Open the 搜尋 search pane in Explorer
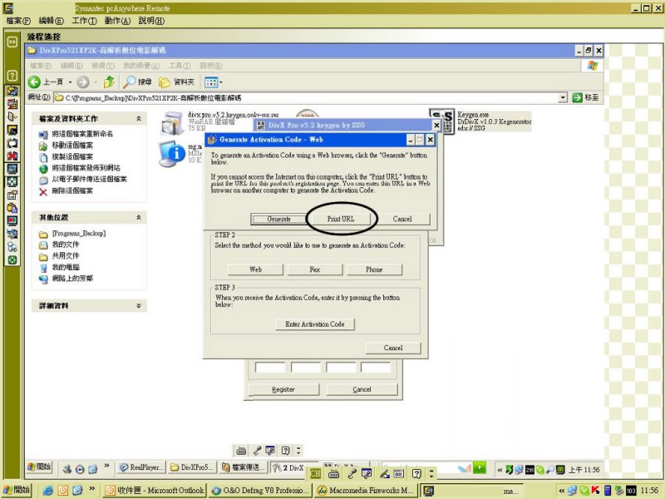The height and width of the screenshot is (499, 665). [137, 82]
